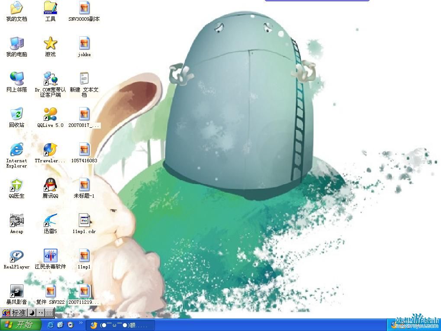
Task: Open the 我的文档 desktop folder
Action: (x=16, y=11)
